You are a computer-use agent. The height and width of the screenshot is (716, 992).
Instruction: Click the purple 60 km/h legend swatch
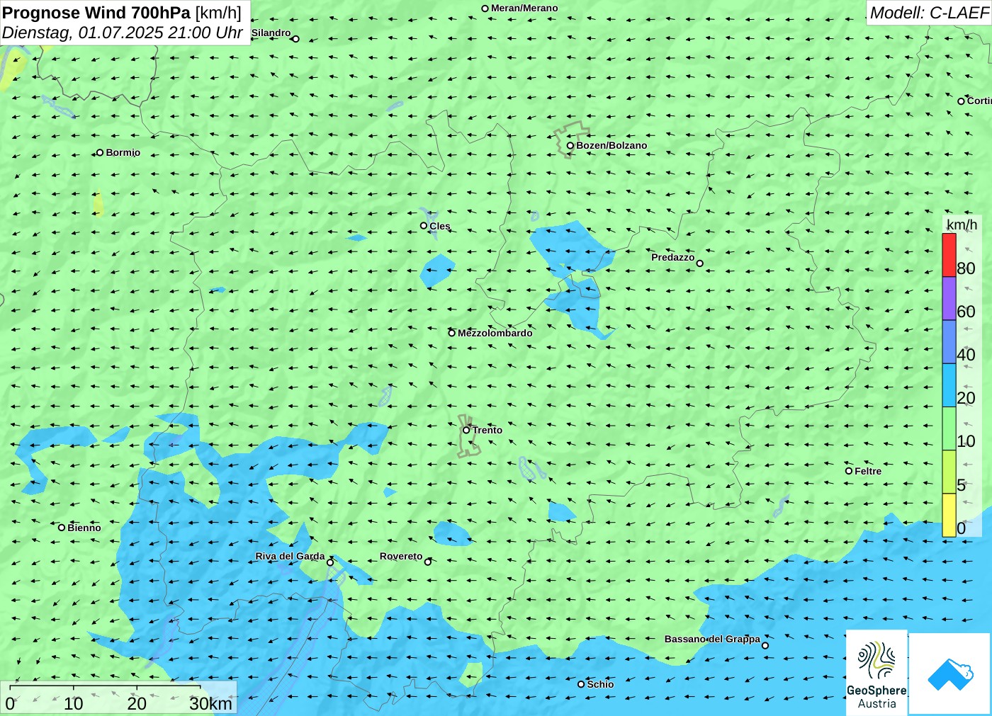[949, 298]
